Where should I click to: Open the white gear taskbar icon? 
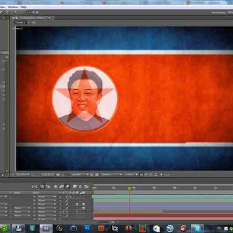coord(115,228)
